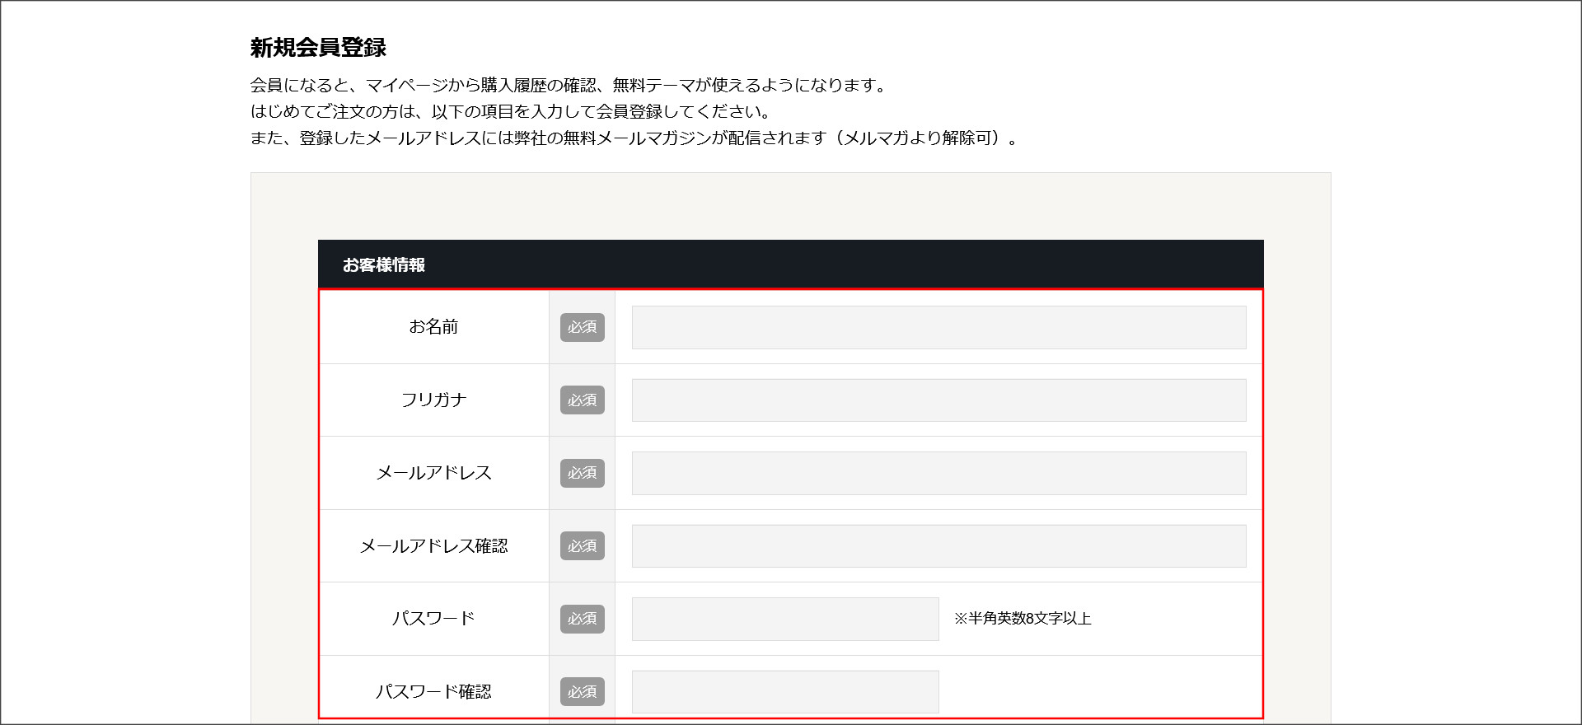Click the 必須 badge beside パスワード
Image resolution: width=1582 pixels, height=725 pixels.
click(582, 619)
